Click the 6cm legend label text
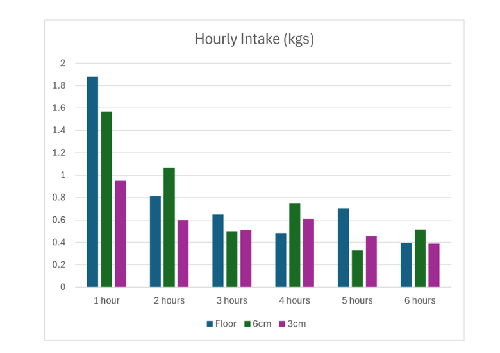 [x=262, y=324]
